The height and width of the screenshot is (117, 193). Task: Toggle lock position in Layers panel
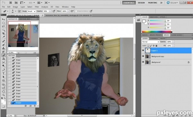coord(154,46)
